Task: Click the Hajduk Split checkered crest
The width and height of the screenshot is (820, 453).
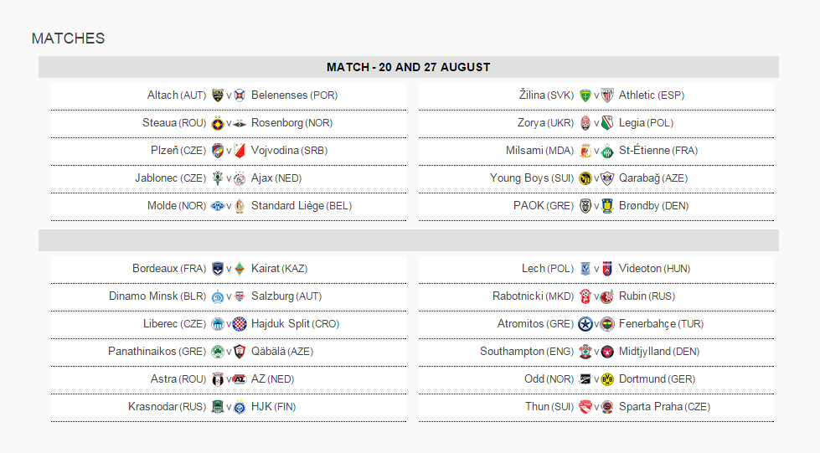Action: [240, 324]
